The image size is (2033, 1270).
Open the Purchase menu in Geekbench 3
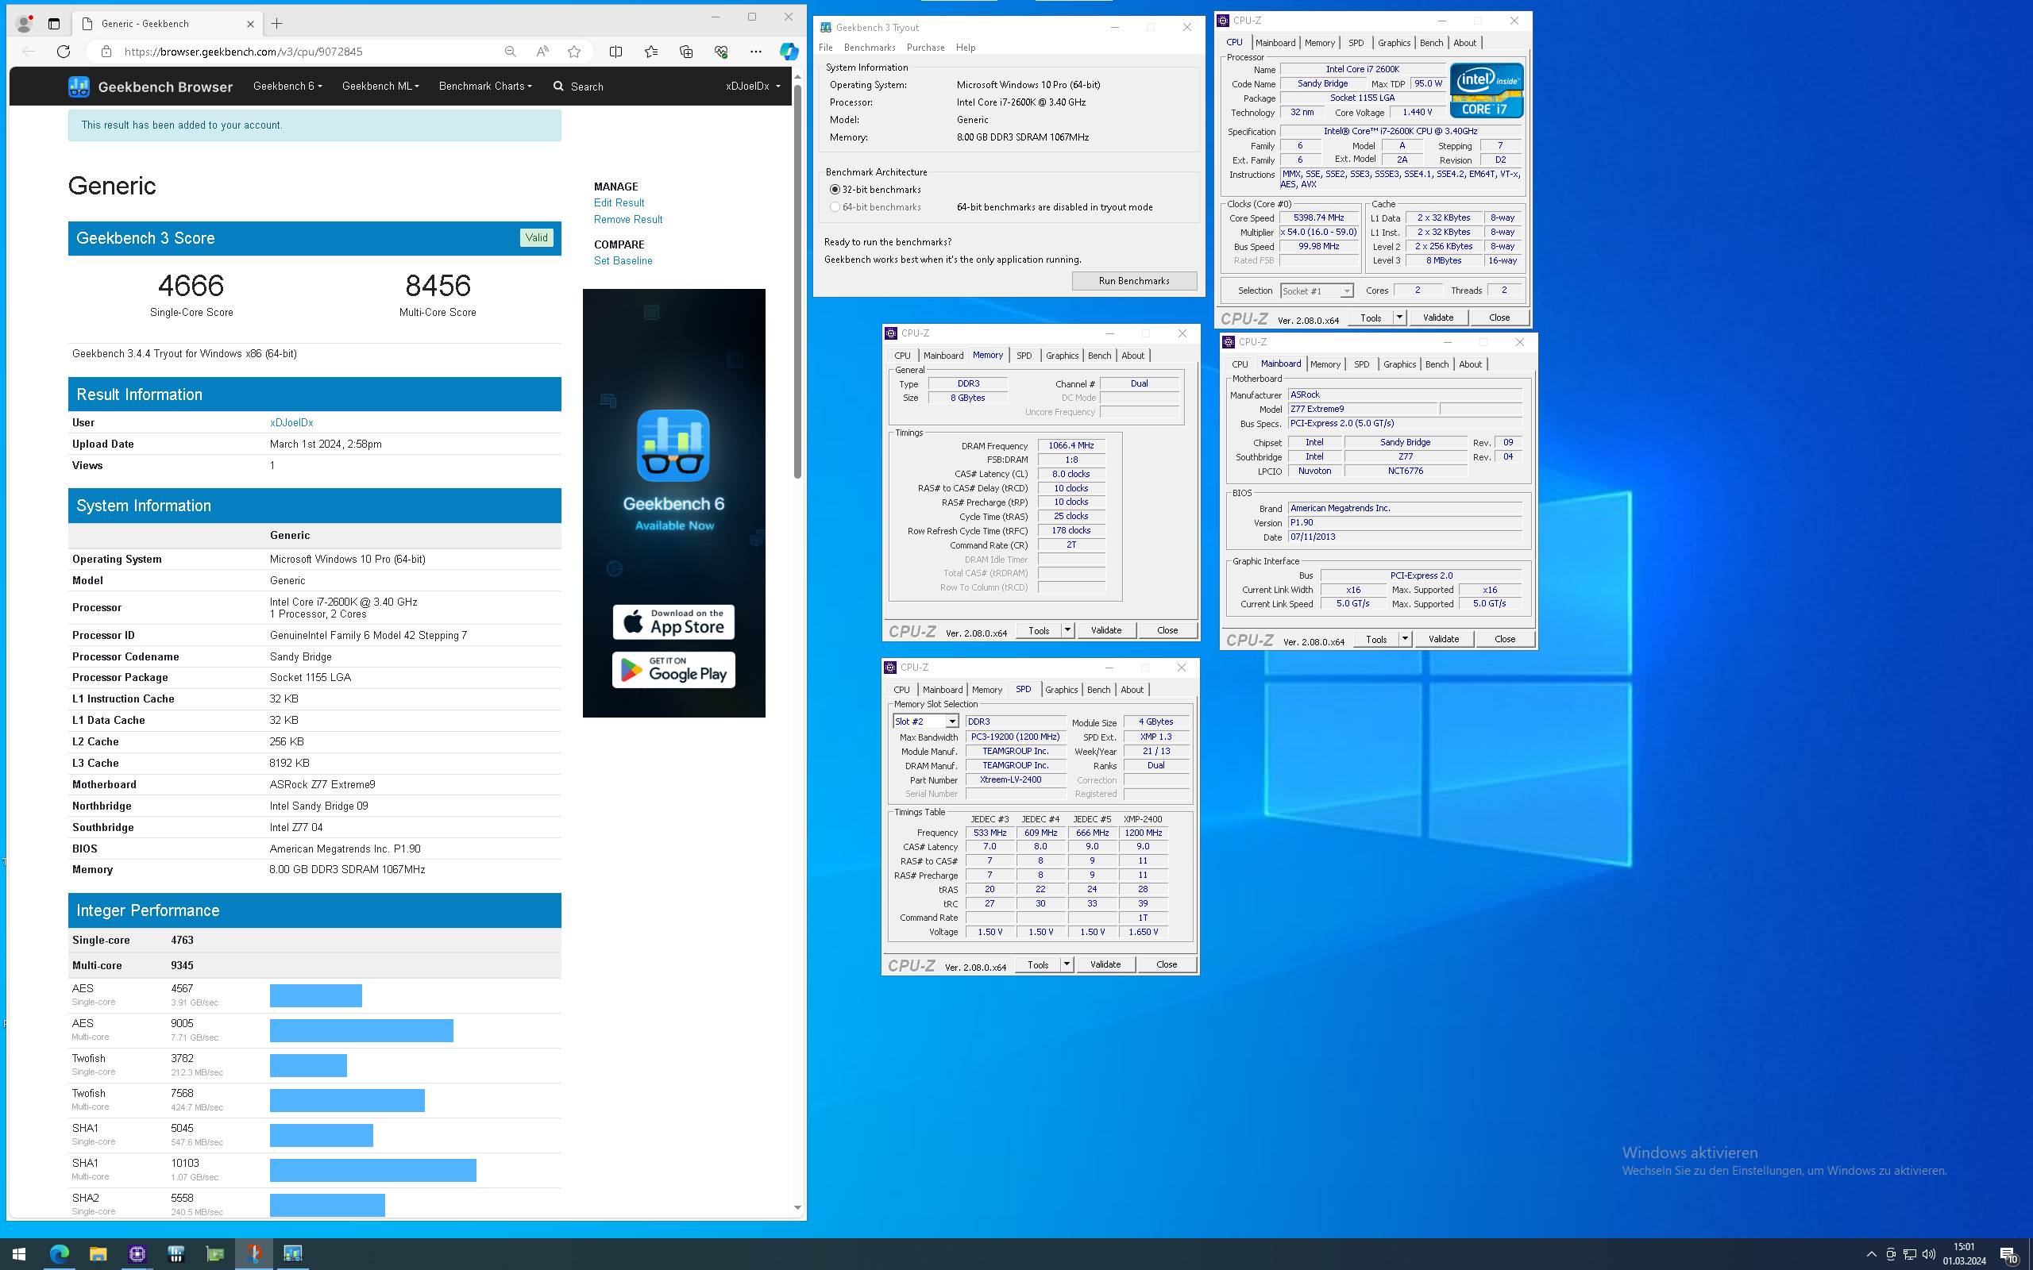(925, 48)
